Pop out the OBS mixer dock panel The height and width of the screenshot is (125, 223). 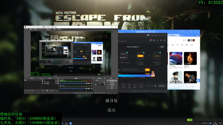click(93, 78)
